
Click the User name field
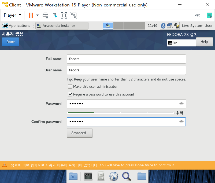[126, 70]
